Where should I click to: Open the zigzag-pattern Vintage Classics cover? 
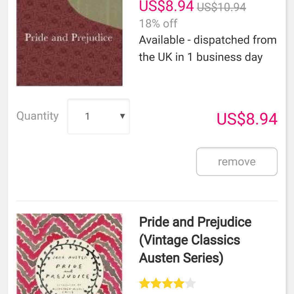click(x=69, y=253)
